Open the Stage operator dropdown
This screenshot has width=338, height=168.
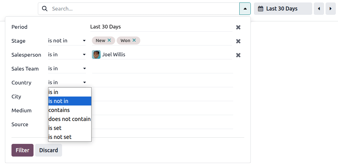click(x=67, y=41)
